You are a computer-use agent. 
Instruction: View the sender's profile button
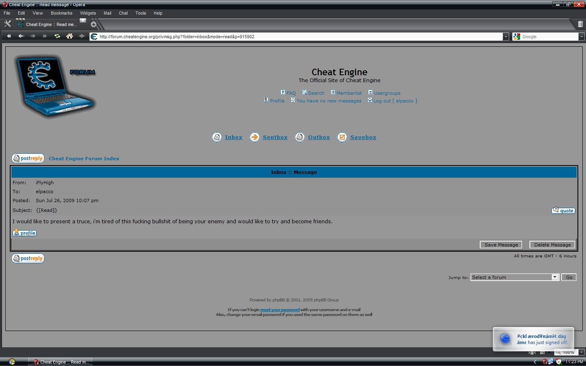click(25, 233)
